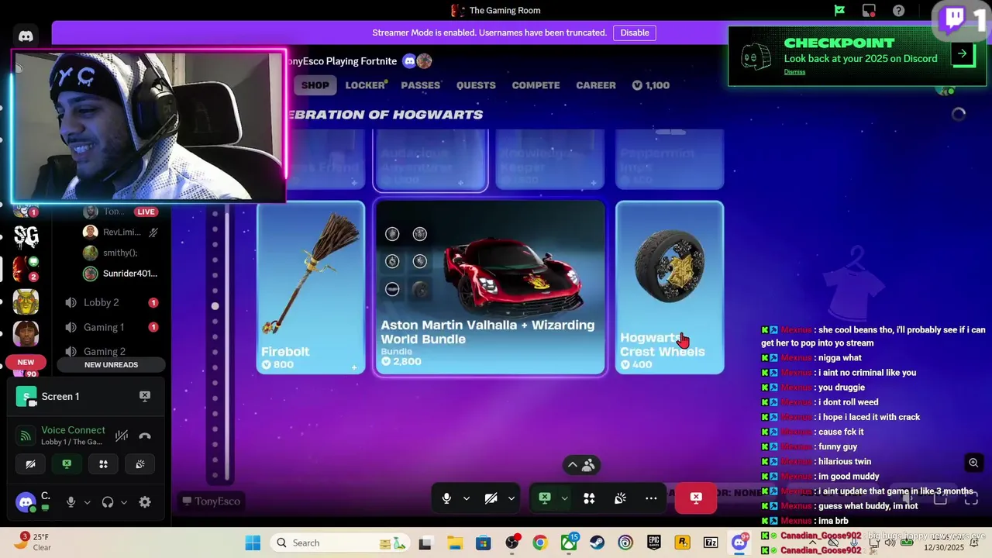Click the user avatar in the user panel
Viewport: 992px width, 558px height.
(26, 502)
